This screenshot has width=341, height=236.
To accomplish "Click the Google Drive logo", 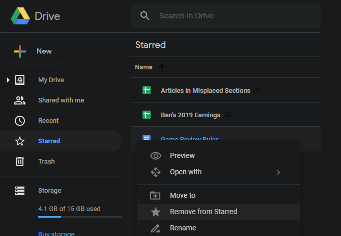I will click(20, 16).
